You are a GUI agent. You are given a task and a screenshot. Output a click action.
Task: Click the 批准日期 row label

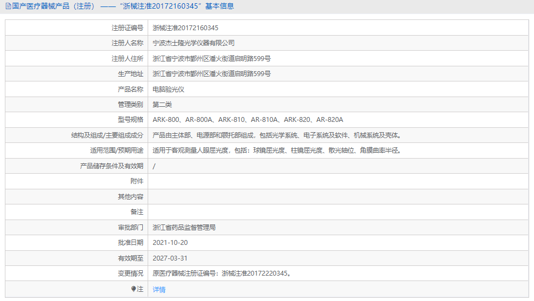click(x=130, y=243)
